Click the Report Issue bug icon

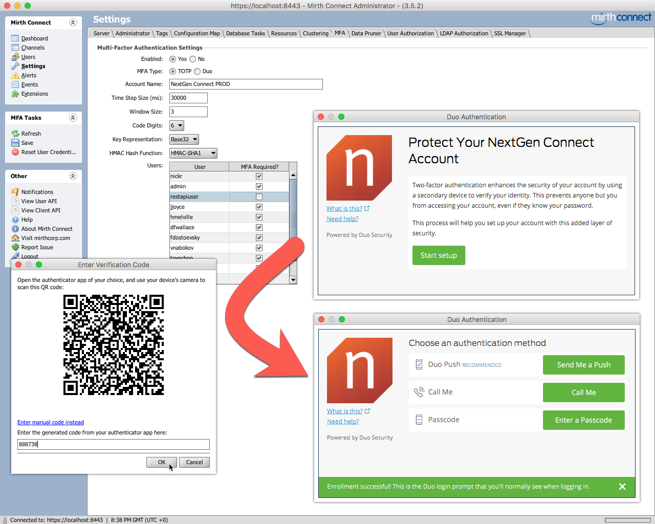[15, 247]
